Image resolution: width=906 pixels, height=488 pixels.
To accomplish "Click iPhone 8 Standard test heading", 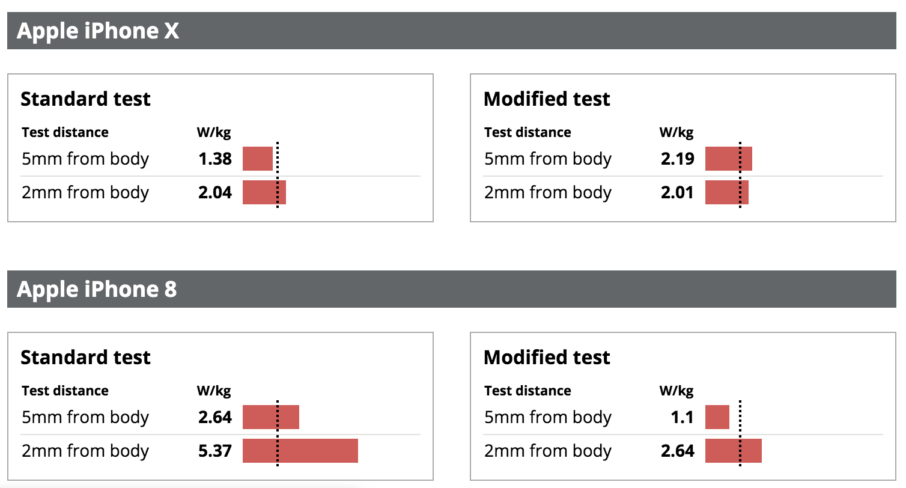I will 85,357.
